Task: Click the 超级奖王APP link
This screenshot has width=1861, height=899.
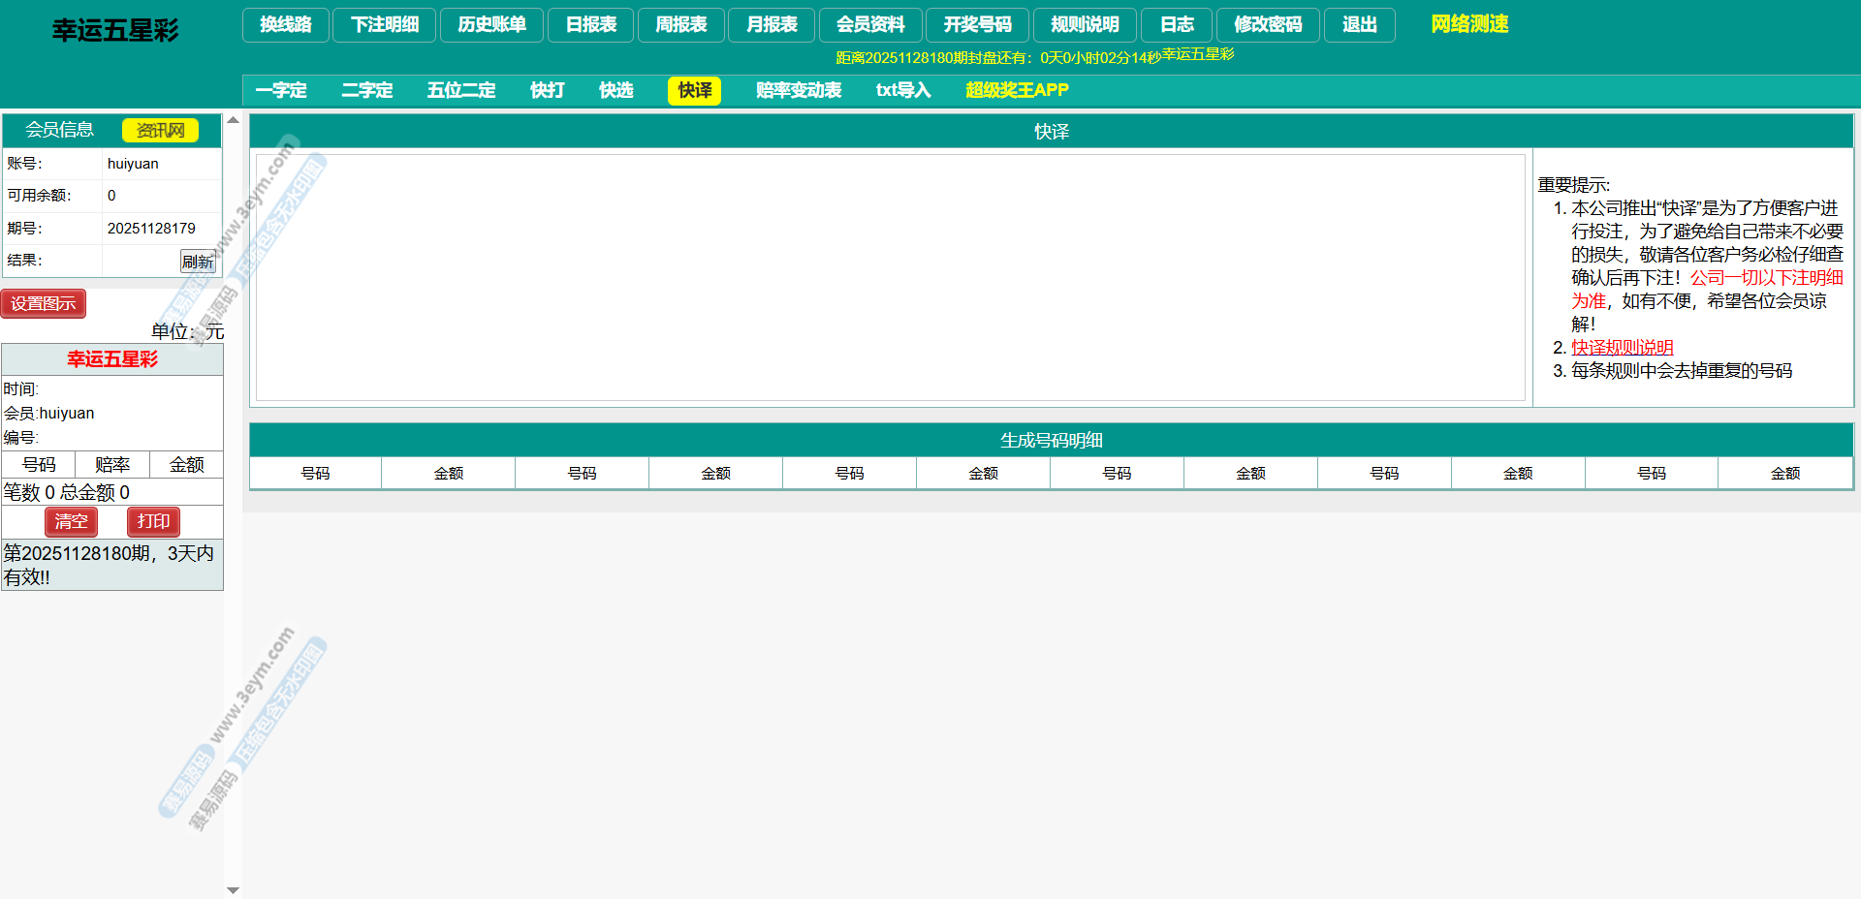Action: pyautogui.click(x=1017, y=90)
